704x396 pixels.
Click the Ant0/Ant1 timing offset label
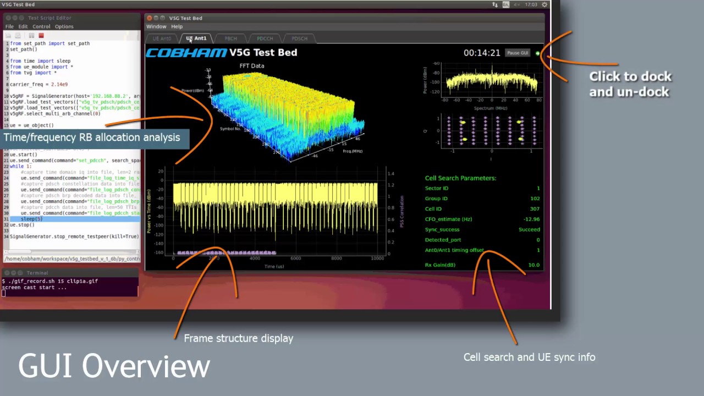pos(454,250)
